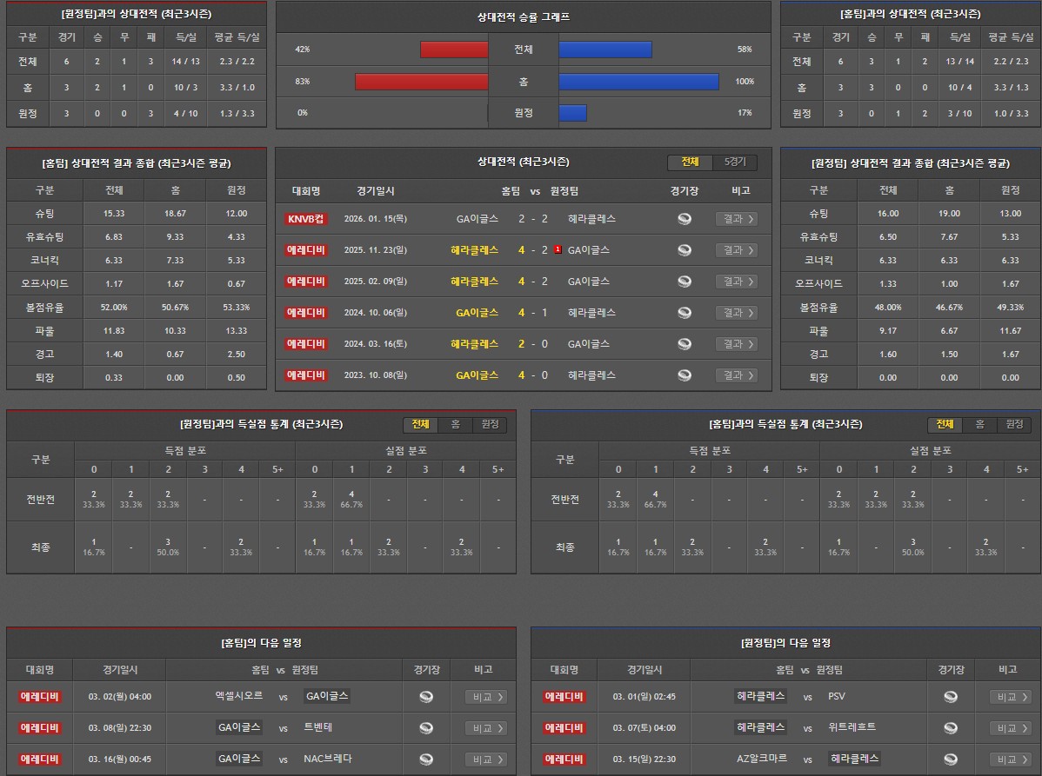Click stadium icon for KNVB컵 2026.01.15 match
The width and height of the screenshot is (1042, 776).
pos(685,219)
